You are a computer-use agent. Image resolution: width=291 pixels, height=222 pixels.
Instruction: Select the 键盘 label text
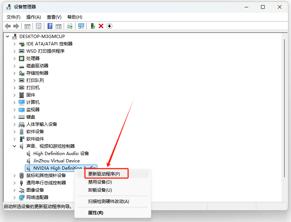pos(31,117)
